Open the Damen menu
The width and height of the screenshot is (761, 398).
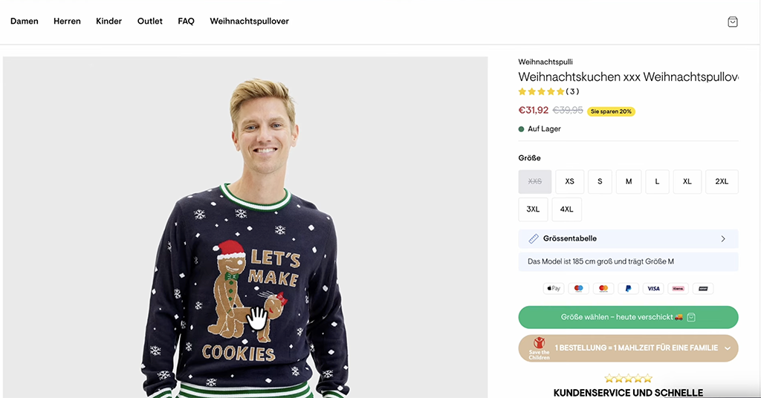(x=25, y=22)
